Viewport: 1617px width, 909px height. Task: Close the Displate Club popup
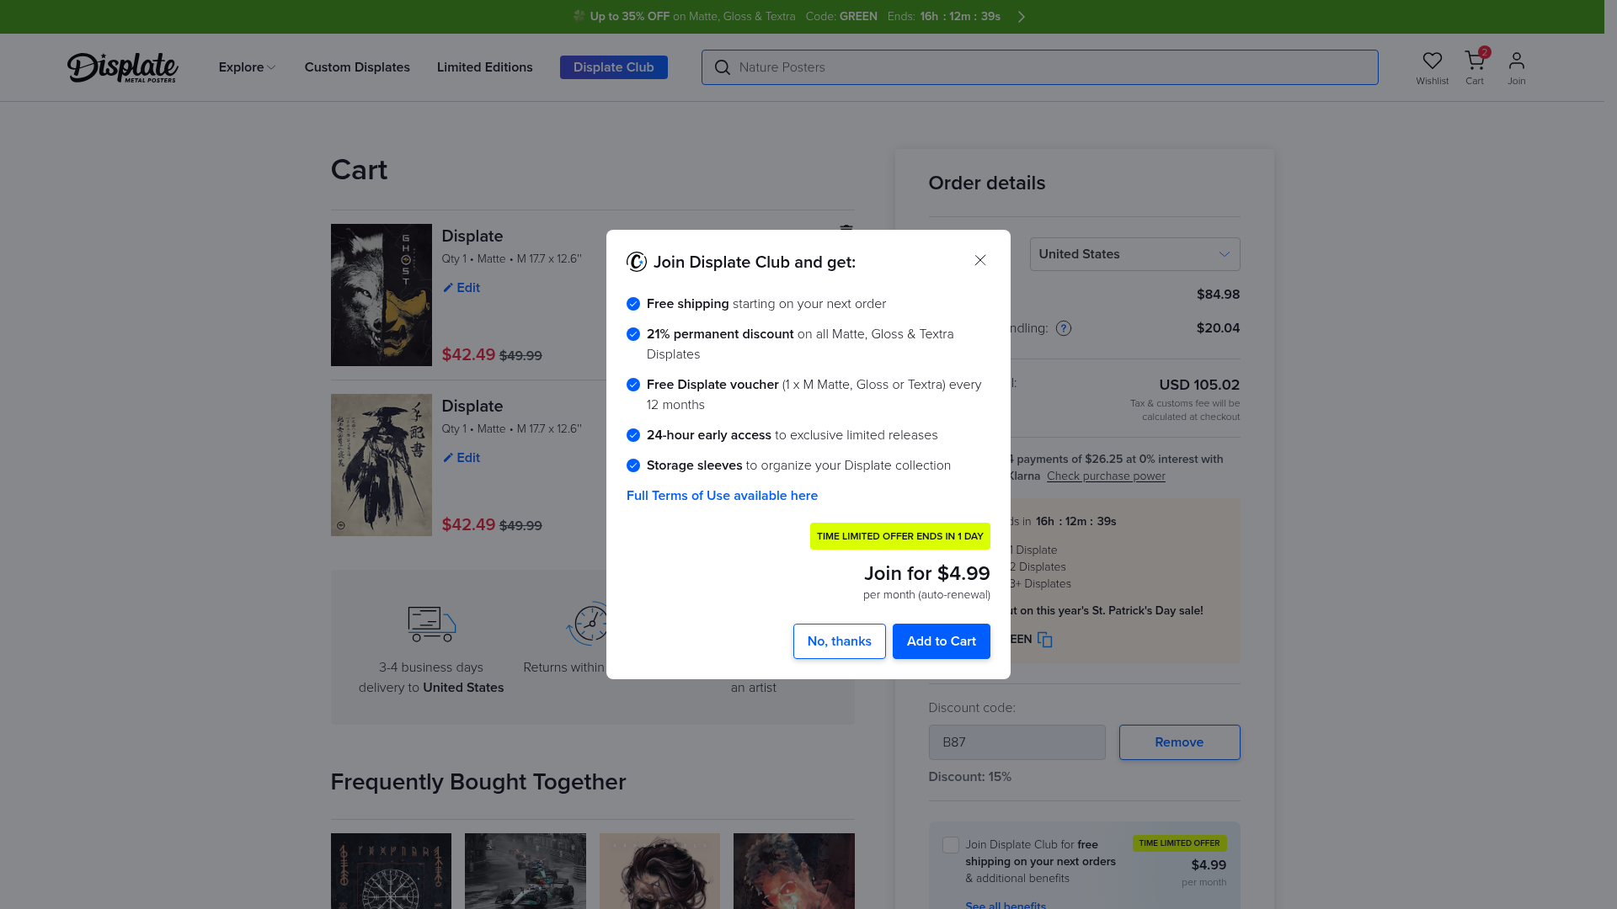pos(979,261)
